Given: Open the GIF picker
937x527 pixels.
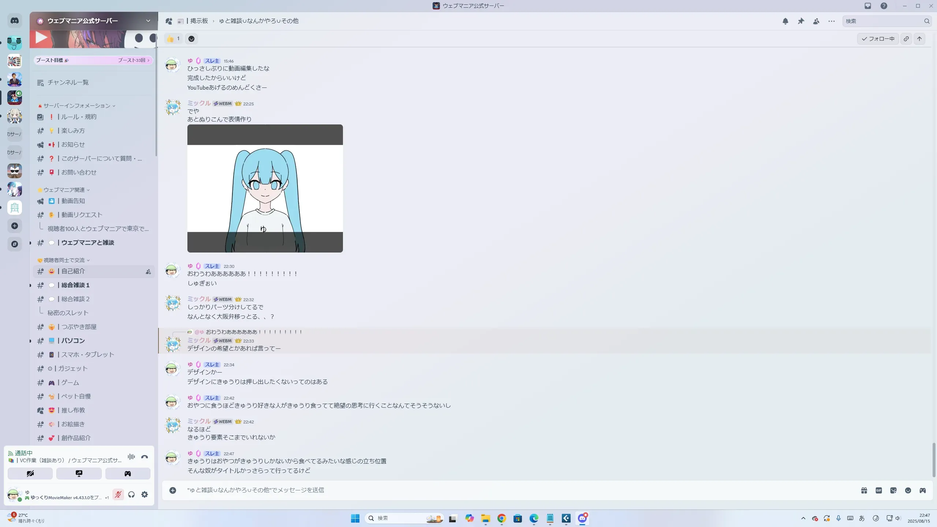Looking at the screenshot, I should (x=879, y=490).
